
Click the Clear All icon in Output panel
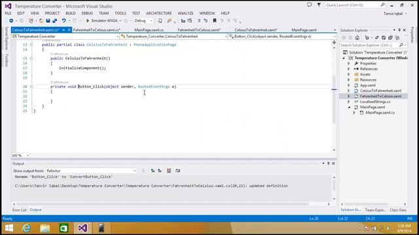(169, 170)
